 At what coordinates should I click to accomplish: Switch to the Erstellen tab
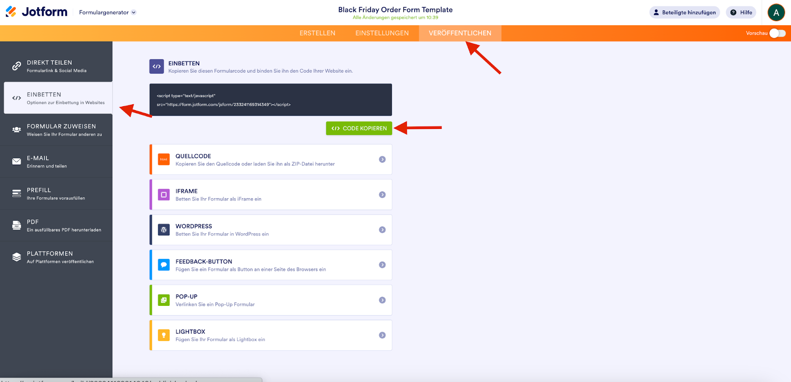coord(317,33)
